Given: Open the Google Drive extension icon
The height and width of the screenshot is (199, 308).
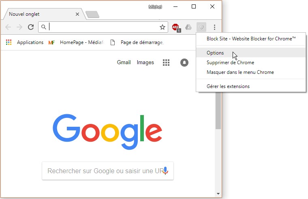Looking at the screenshot, I should pos(188,27).
